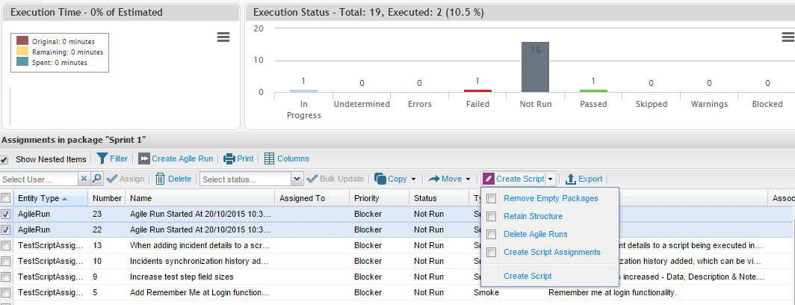Sort by the Priority column header
This screenshot has width=795, height=305.
pos(367,198)
